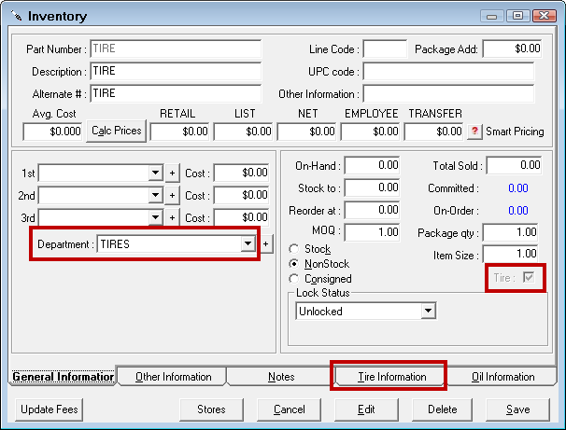
Task: Click the plus button beside 3rd vendor
Action: click(172, 217)
